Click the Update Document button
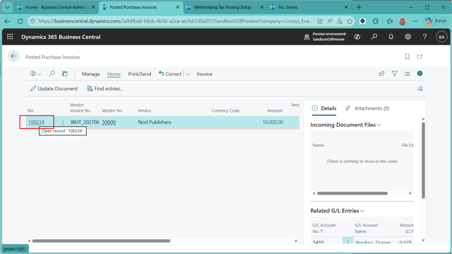The width and height of the screenshot is (452, 254). [54, 88]
